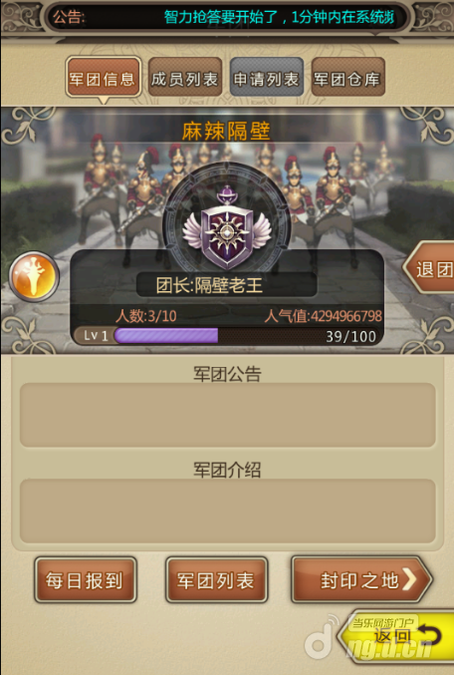Viewport: 454px width, 675px height.
Task: Click the 人数:3/10 member count
Action: 146,316
